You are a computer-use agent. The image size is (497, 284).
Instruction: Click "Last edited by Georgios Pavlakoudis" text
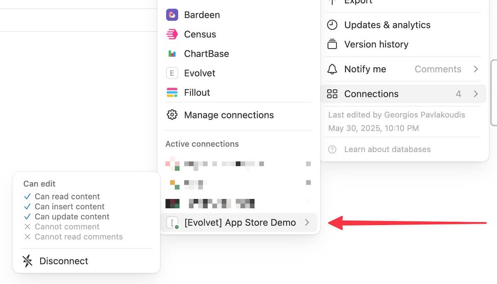tap(397, 115)
